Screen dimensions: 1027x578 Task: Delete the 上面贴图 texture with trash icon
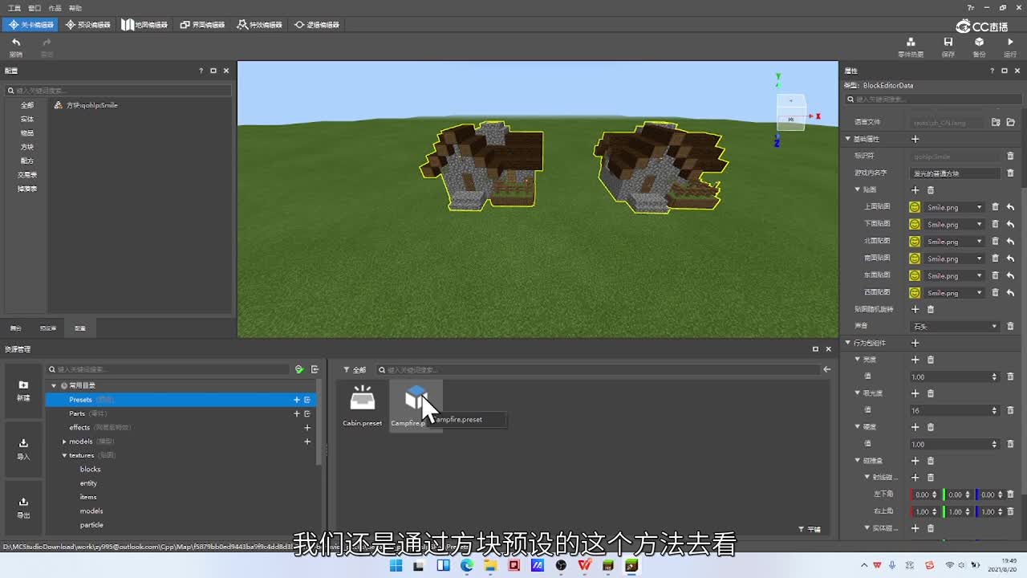point(995,207)
